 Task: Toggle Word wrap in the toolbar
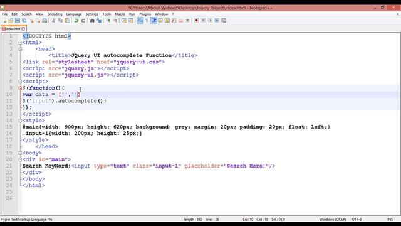(x=140, y=21)
